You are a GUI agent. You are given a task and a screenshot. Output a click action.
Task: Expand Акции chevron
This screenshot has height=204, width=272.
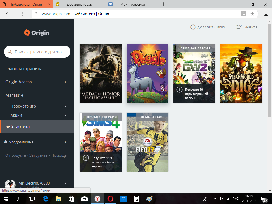point(65,115)
